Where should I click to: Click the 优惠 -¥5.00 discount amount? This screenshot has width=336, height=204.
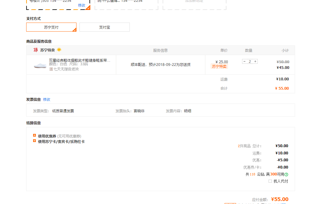(x=282, y=160)
